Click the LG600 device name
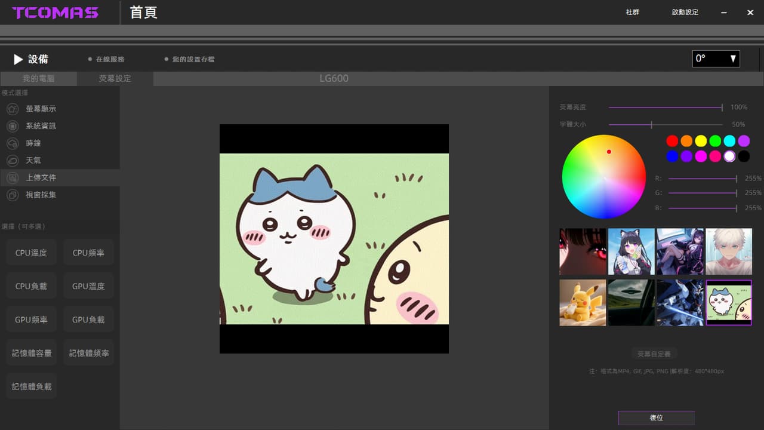Image resolution: width=764 pixels, height=430 pixels. pyautogui.click(x=334, y=79)
